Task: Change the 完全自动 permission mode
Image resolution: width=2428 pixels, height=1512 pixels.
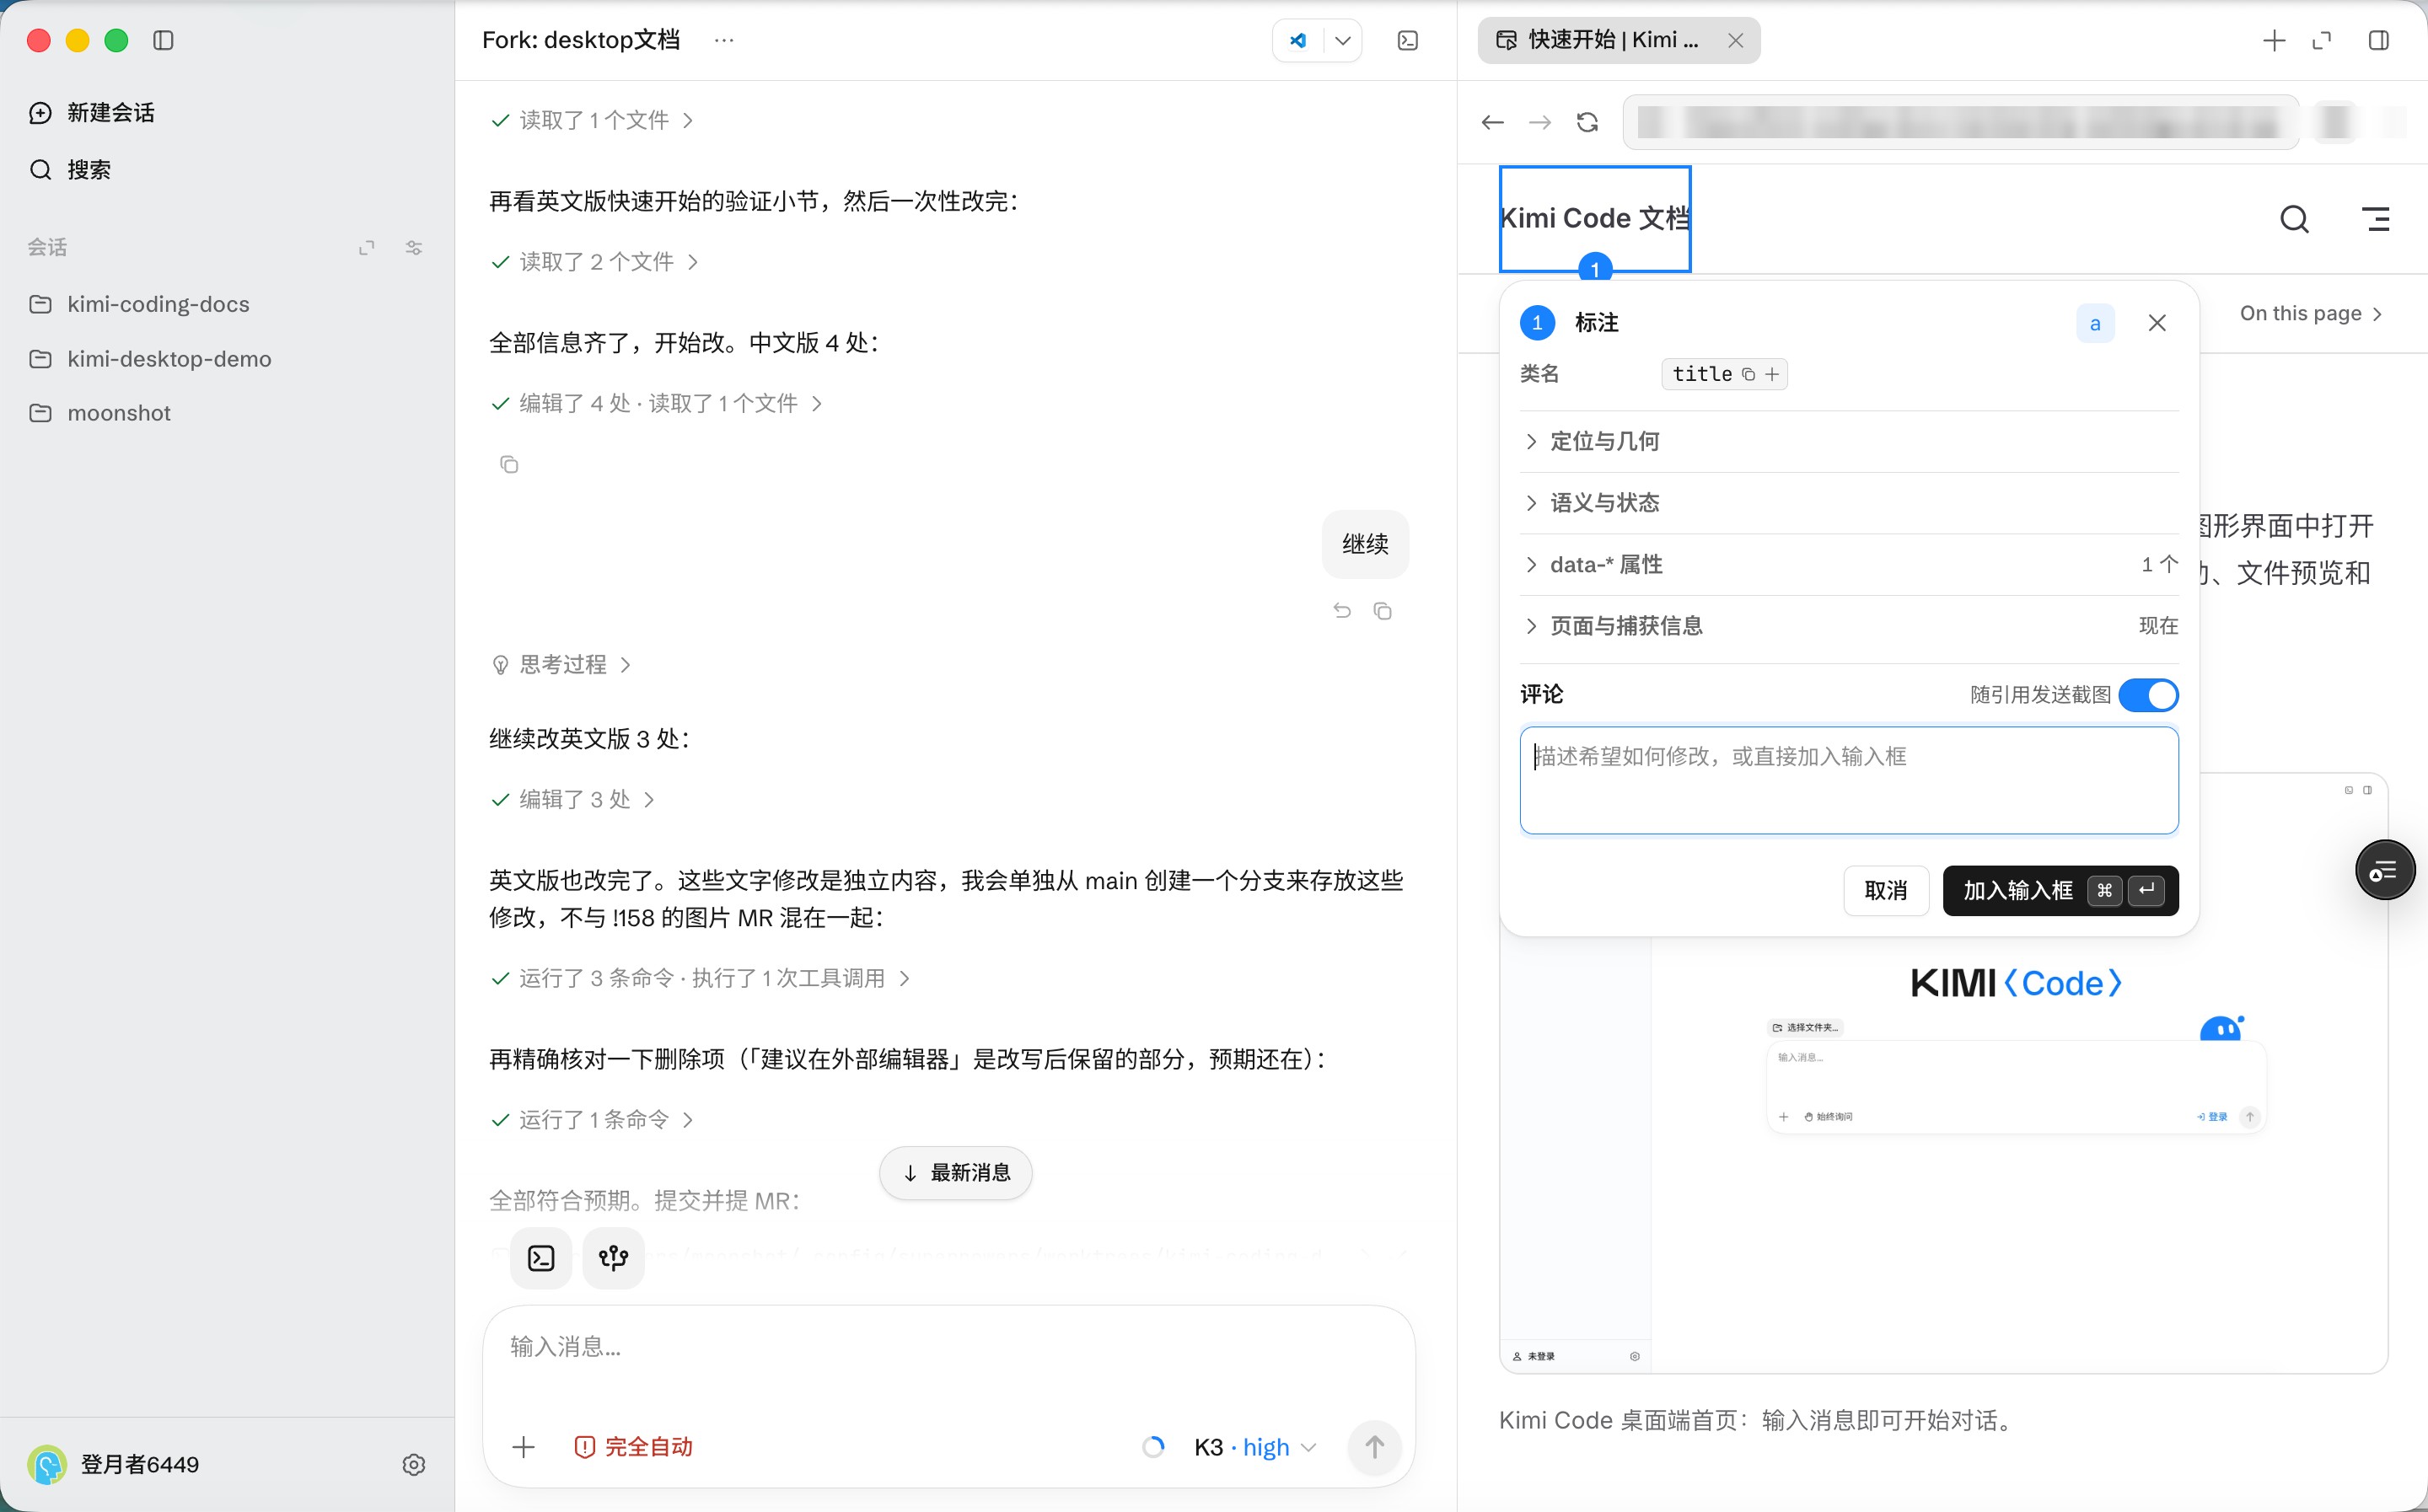Action: click(634, 1447)
